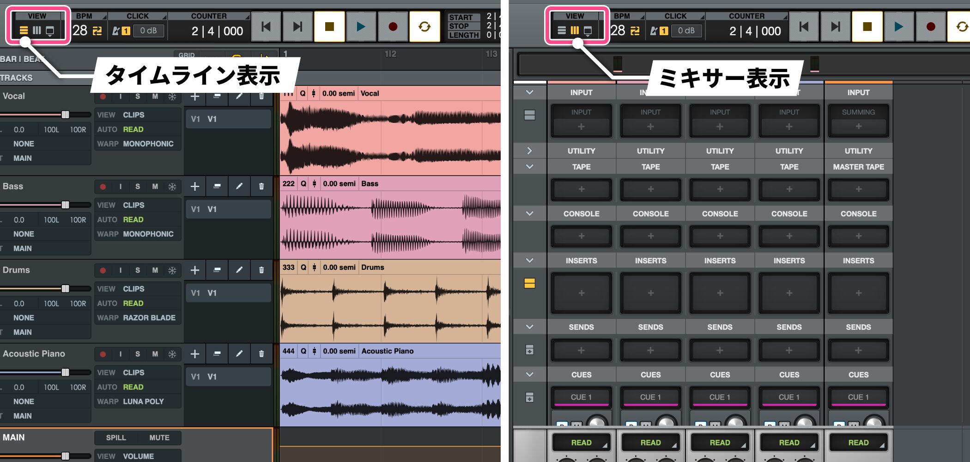The height and width of the screenshot is (462, 970).
Task: Mute the Drums track
Action: click(155, 270)
